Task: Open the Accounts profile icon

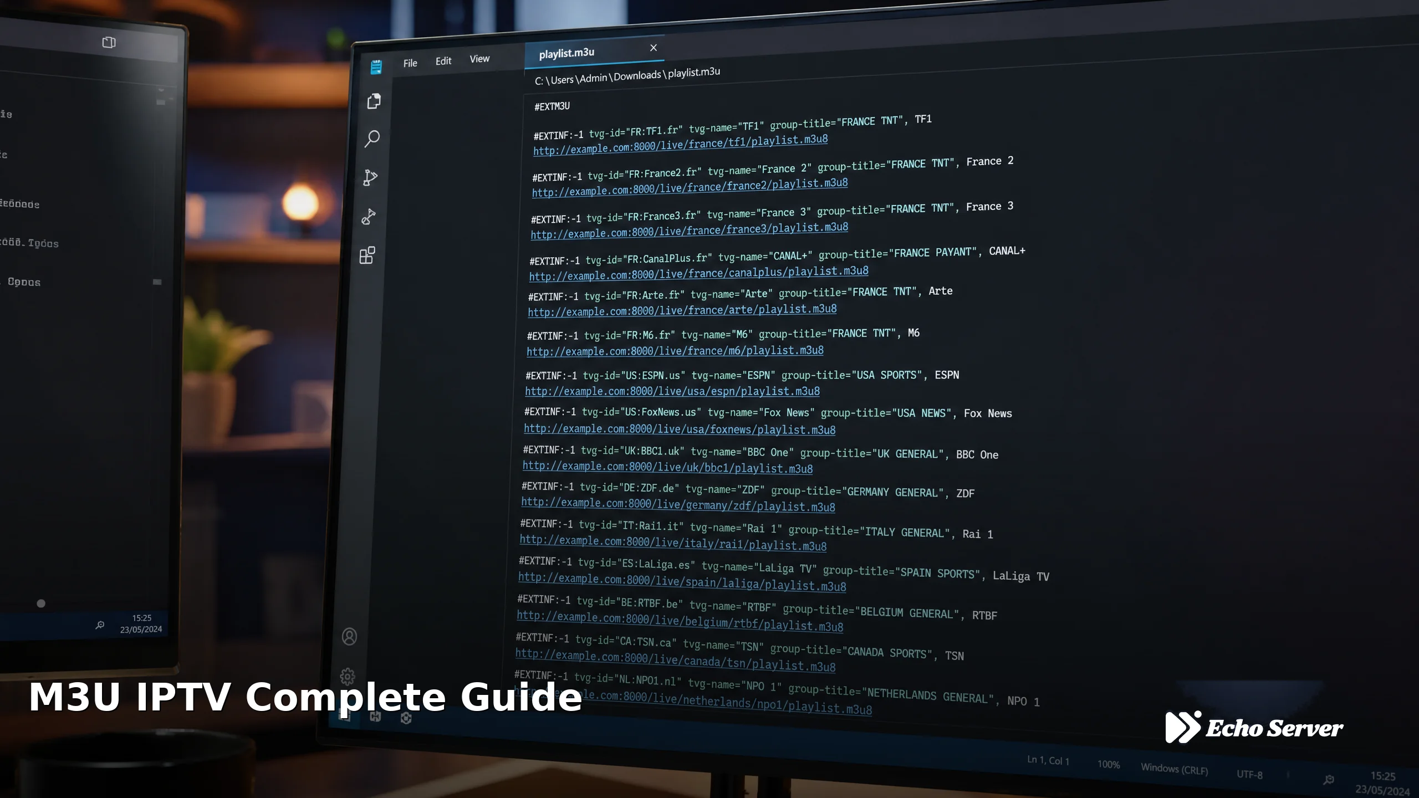Action: [349, 636]
